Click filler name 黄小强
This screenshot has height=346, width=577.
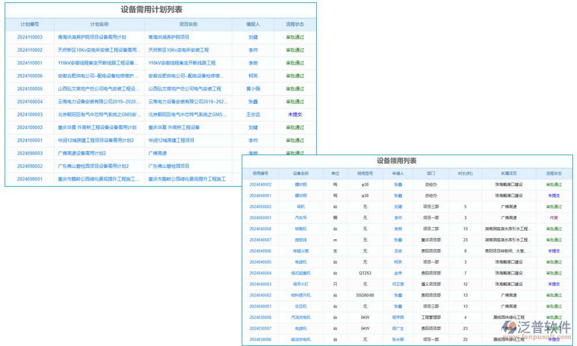click(253, 89)
